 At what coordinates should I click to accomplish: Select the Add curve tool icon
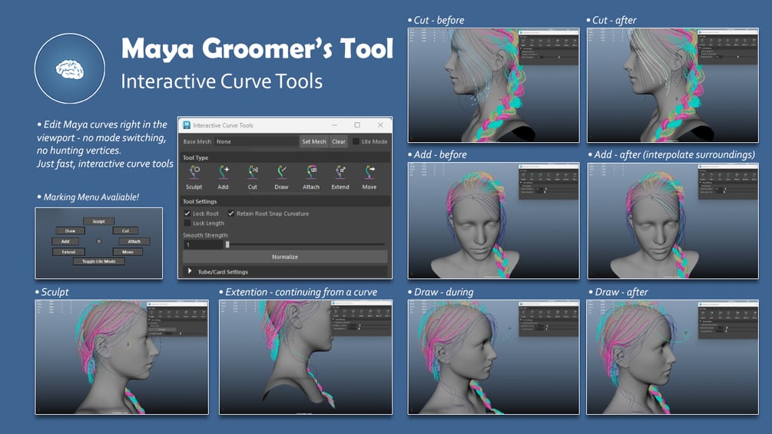click(x=223, y=172)
